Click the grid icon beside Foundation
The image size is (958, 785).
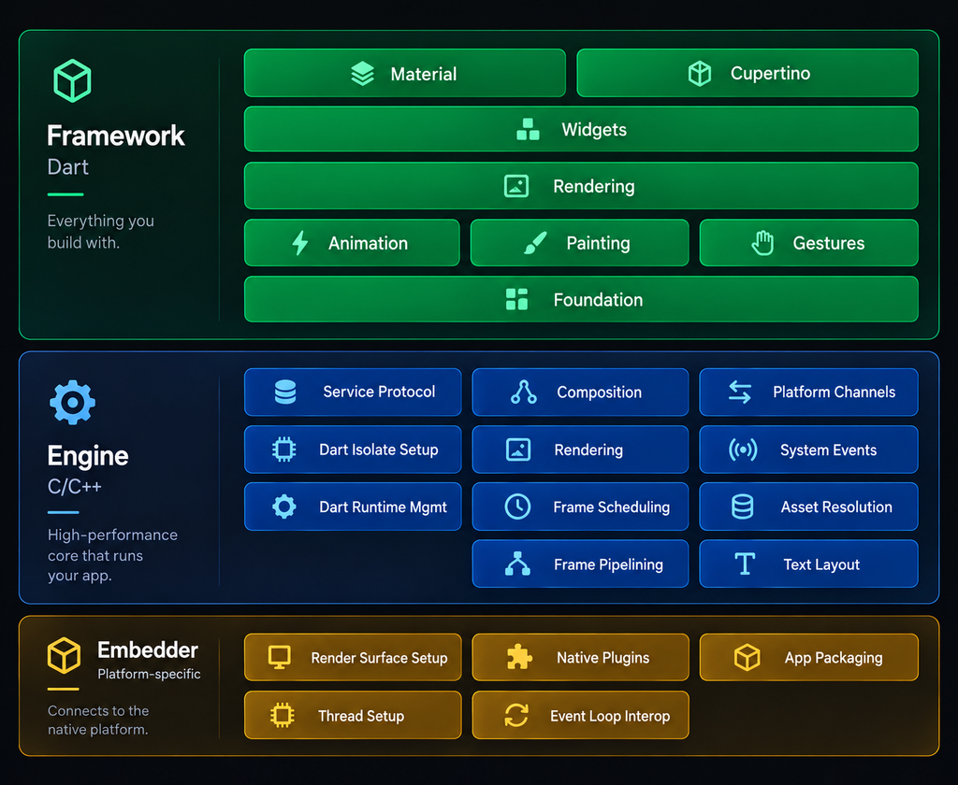click(516, 299)
